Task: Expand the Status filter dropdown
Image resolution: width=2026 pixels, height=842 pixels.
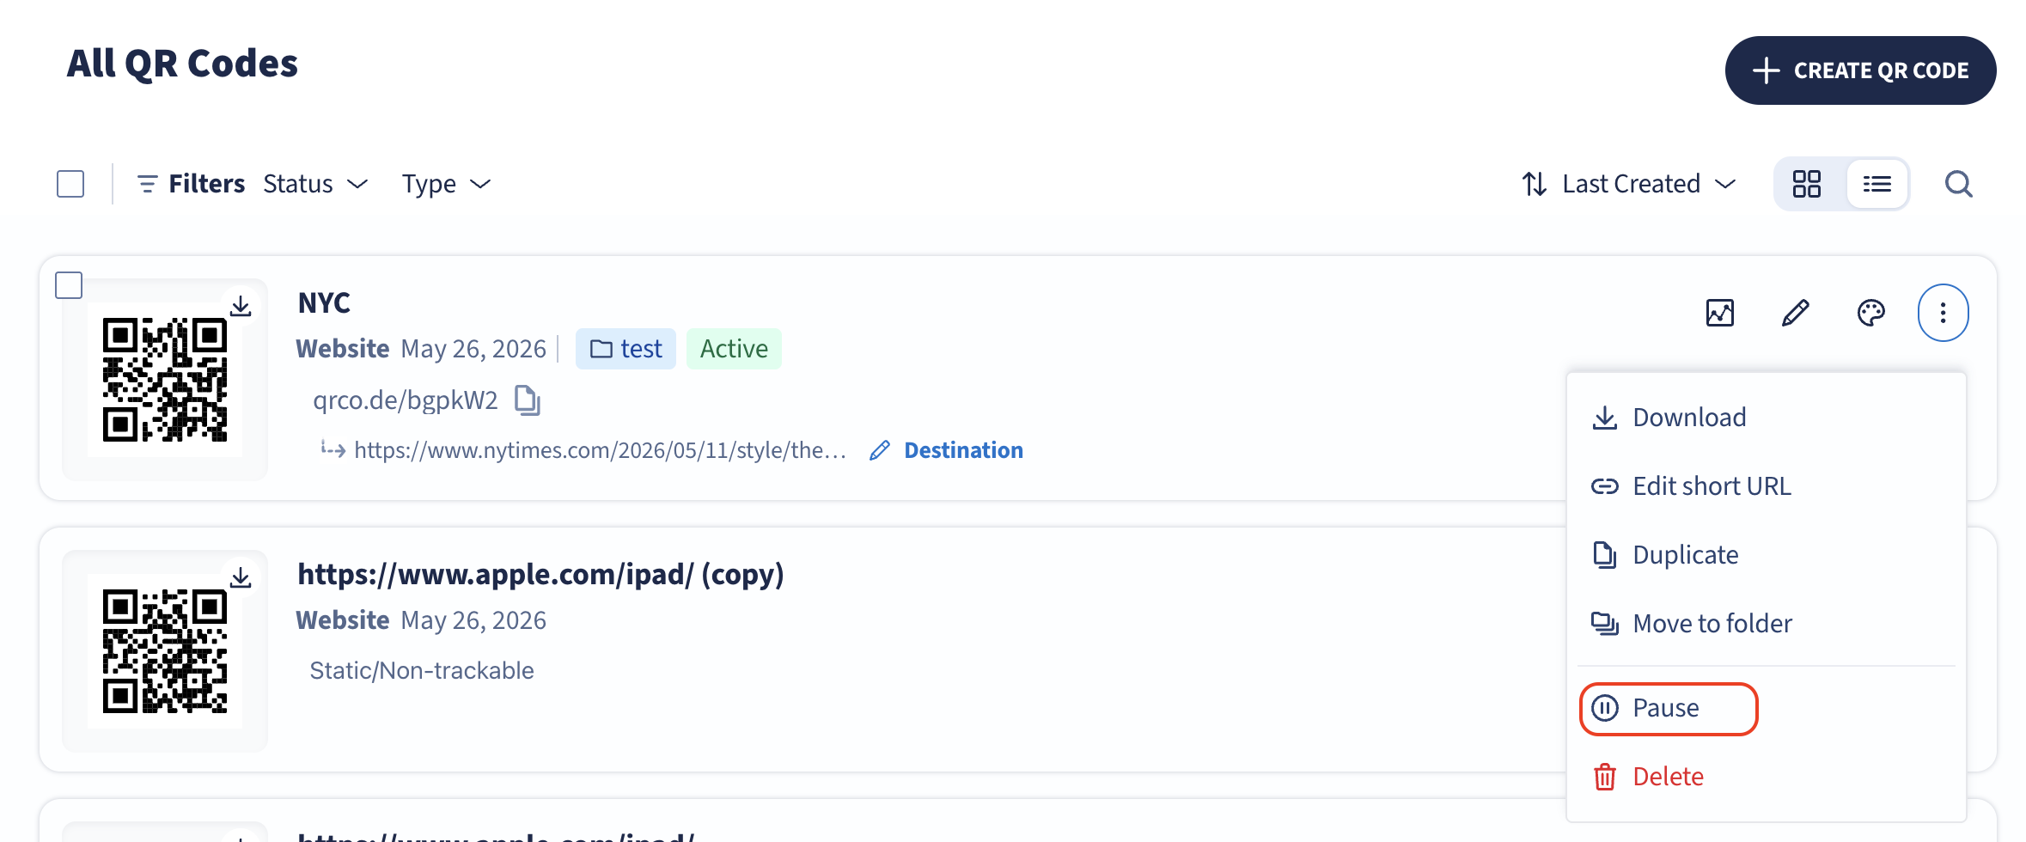Action: [x=315, y=184]
